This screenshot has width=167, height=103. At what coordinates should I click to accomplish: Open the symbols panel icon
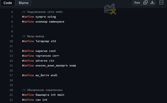pyautogui.click(x=161, y=2)
